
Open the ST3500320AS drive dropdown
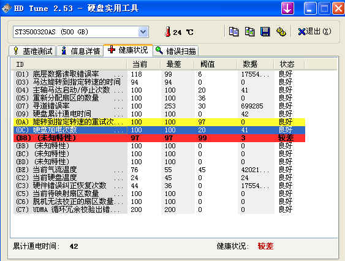[143, 32]
